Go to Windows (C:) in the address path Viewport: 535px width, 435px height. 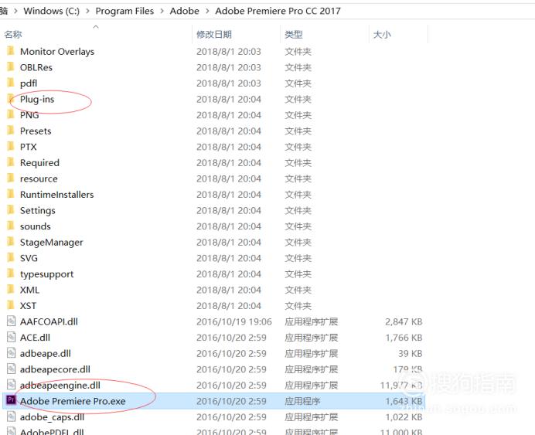point(51,11)
